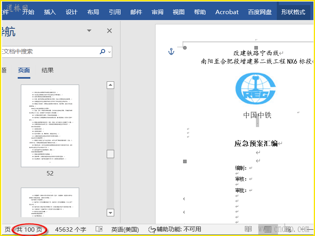Click the 应急预案汇编 title text
The image size is (315, 236).
pos(256,144)
